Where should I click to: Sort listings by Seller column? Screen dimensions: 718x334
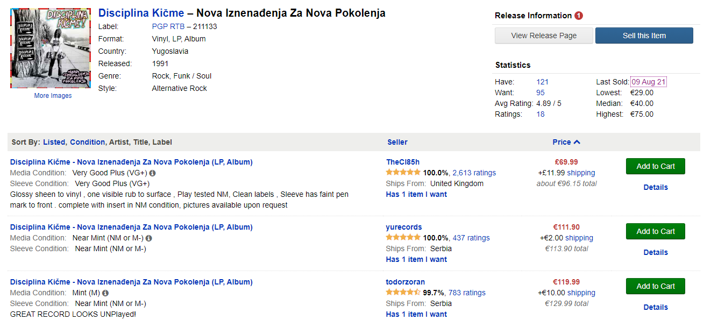397,143
